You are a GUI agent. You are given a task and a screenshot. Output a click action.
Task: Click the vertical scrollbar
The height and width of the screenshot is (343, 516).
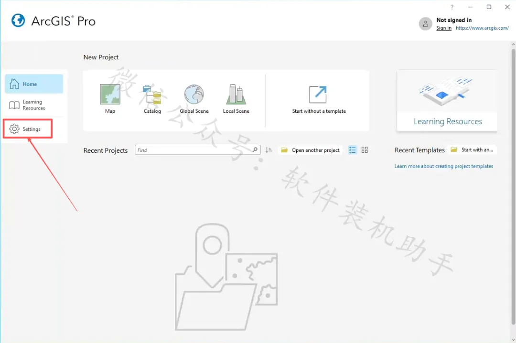(x=513, y=186)
